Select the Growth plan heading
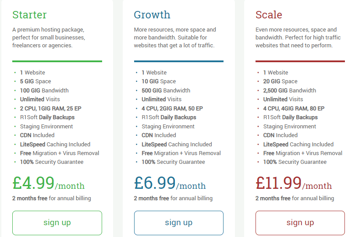 [x=152, y=15]
